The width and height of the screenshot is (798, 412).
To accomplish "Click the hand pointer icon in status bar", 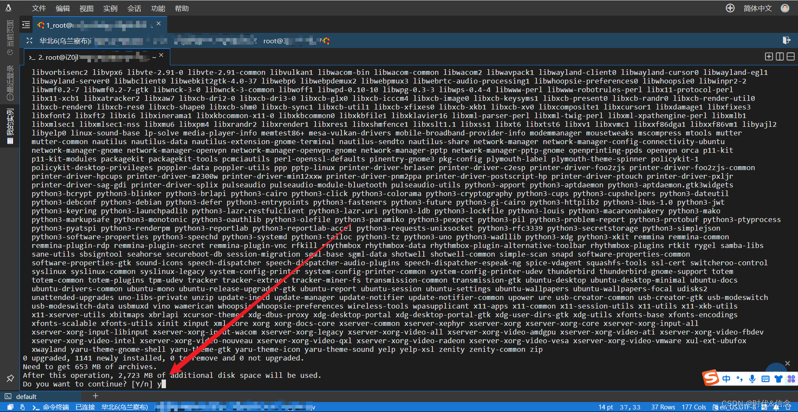I will pyautogui.click(x=22, y=407).
